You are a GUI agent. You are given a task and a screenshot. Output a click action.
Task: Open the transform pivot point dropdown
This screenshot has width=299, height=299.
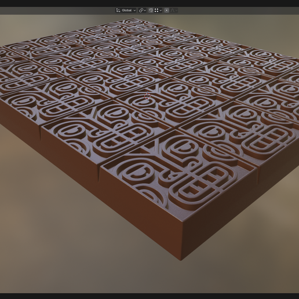143,10
